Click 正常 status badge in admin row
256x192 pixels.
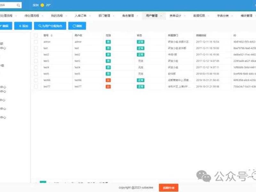140,42
